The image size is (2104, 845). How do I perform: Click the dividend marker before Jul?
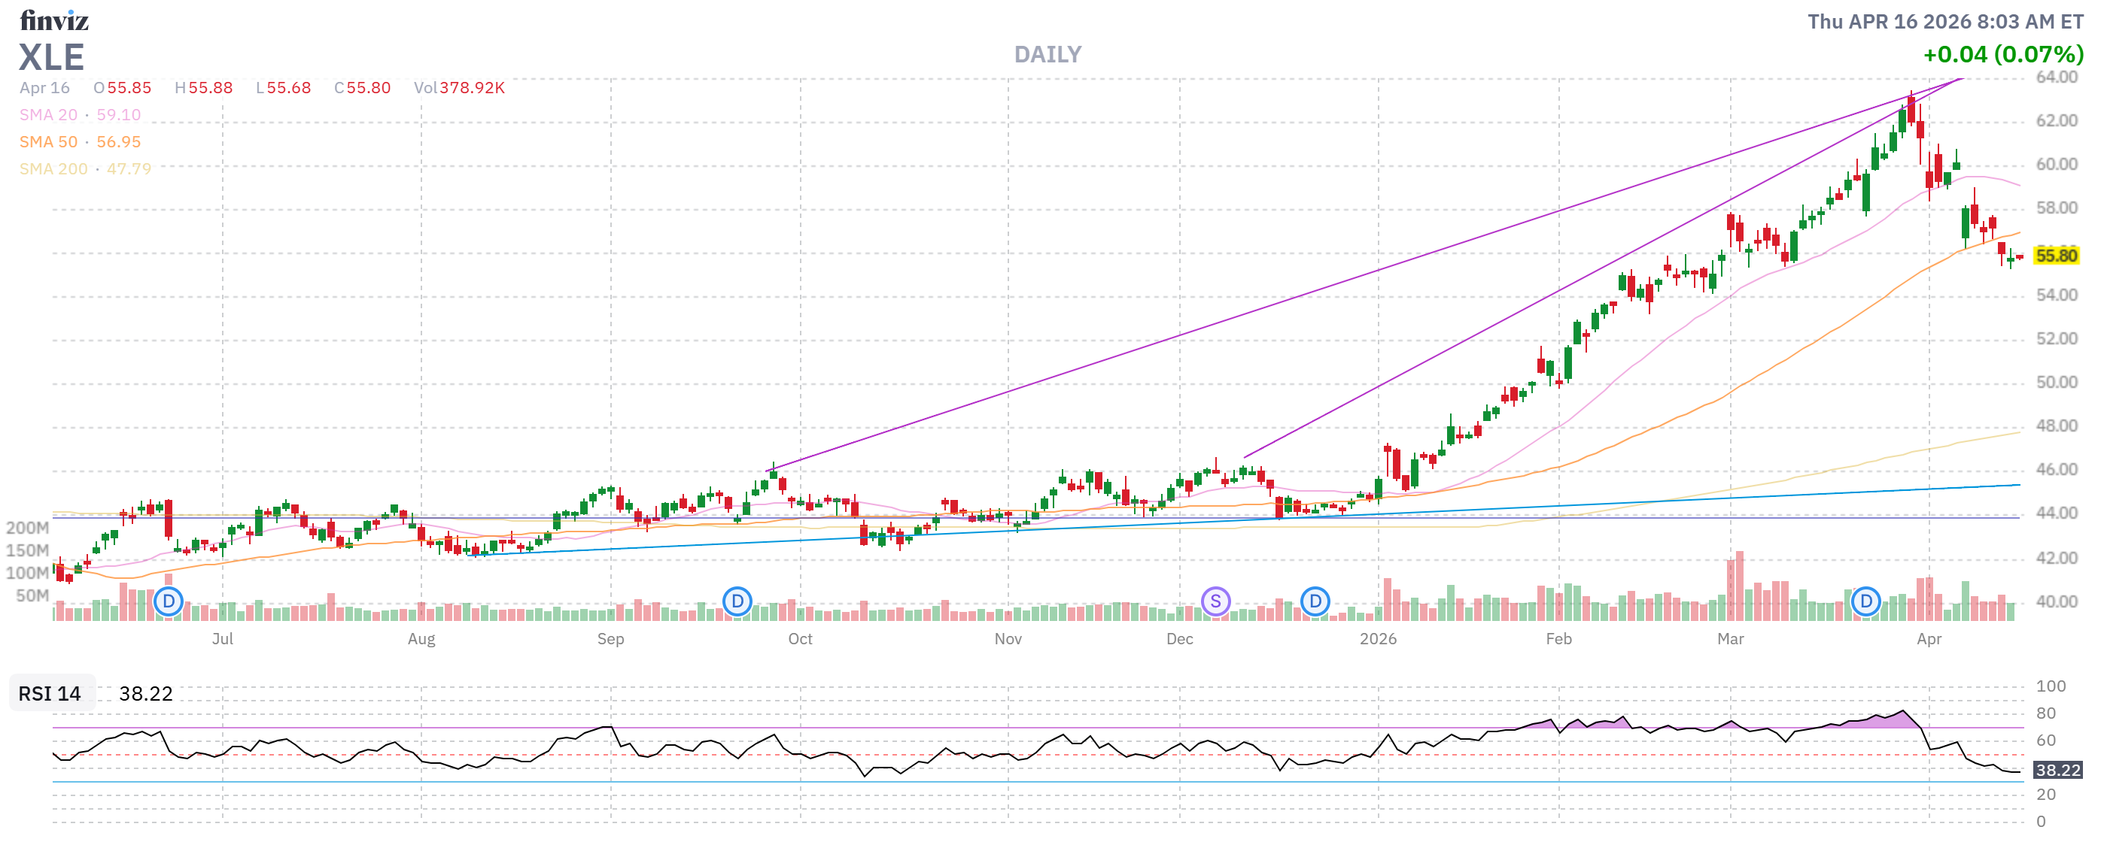[169, 602]
